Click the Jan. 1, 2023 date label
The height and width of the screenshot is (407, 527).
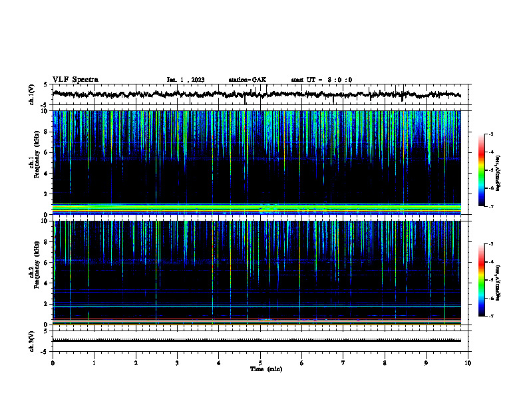tap(186, 80)
